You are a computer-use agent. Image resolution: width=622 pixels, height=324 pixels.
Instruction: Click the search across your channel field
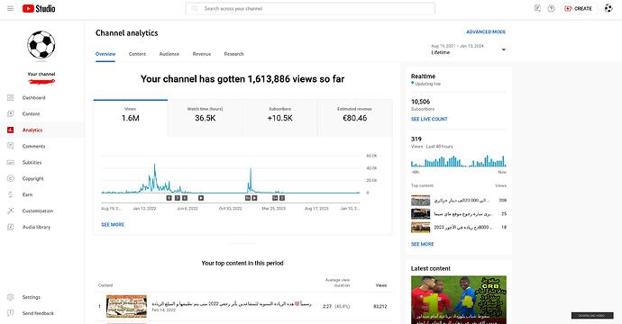[310, 8]
